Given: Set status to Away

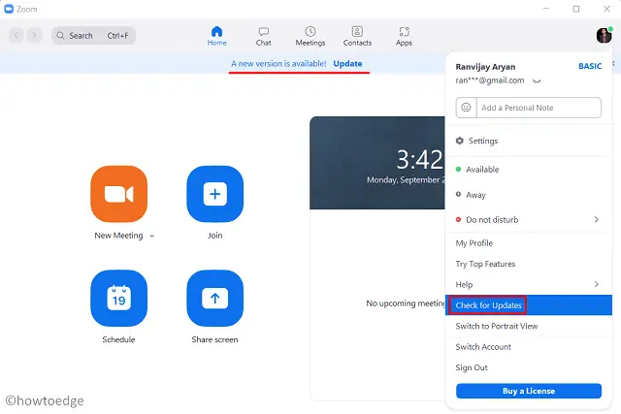Looking at the screenshot, I should pos(475,195).
